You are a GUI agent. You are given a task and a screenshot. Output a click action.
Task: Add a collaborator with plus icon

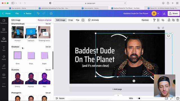click(158, 13)
